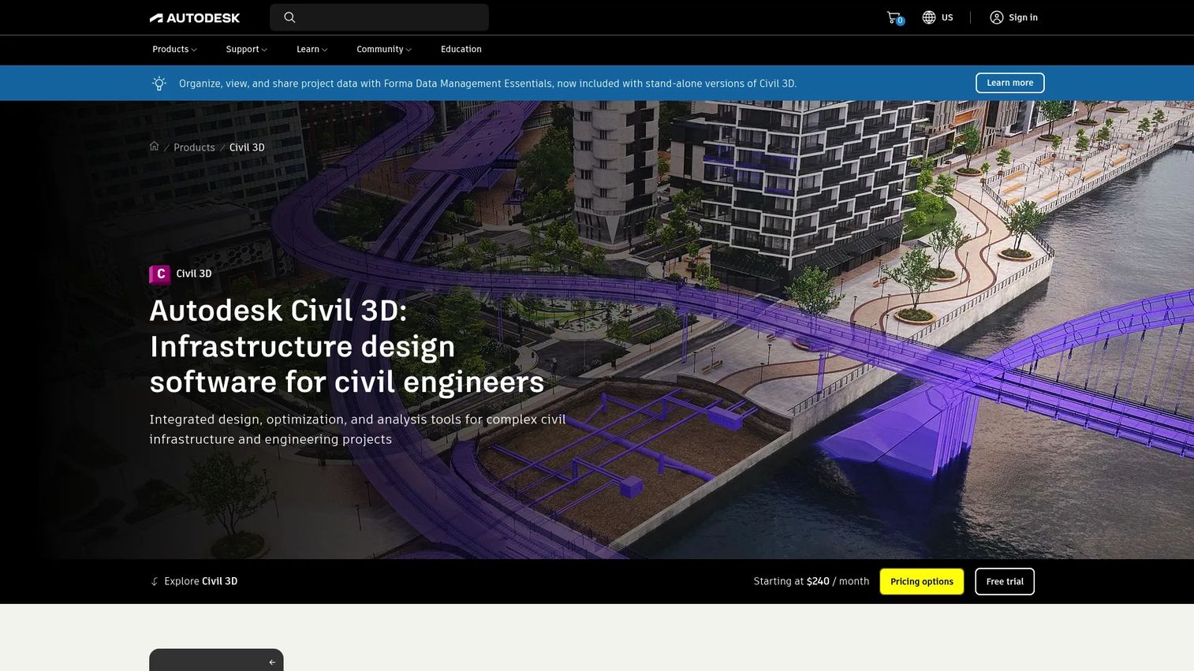1194x671 pixels.
Task: Click the down arrow beside Explore Civil 3D
Action: [155, 581]
